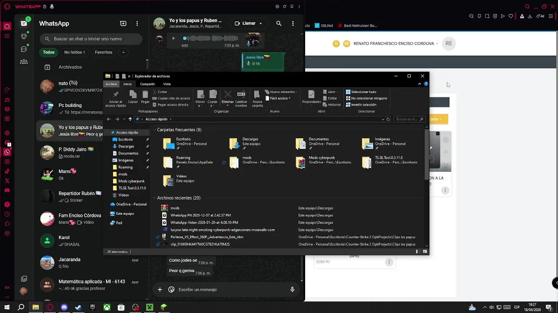
Task: Click Escribe un mensaje input field
Action: click(x=231, y=290)
